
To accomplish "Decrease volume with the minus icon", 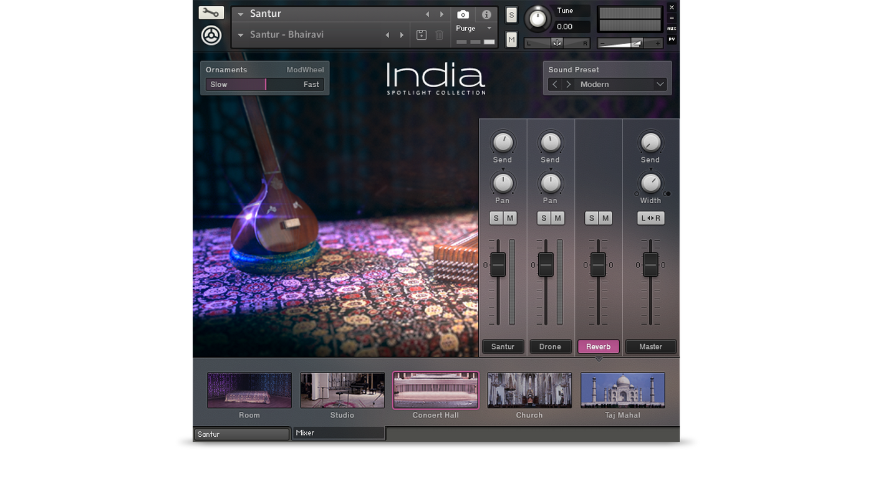I will [603, 43].
